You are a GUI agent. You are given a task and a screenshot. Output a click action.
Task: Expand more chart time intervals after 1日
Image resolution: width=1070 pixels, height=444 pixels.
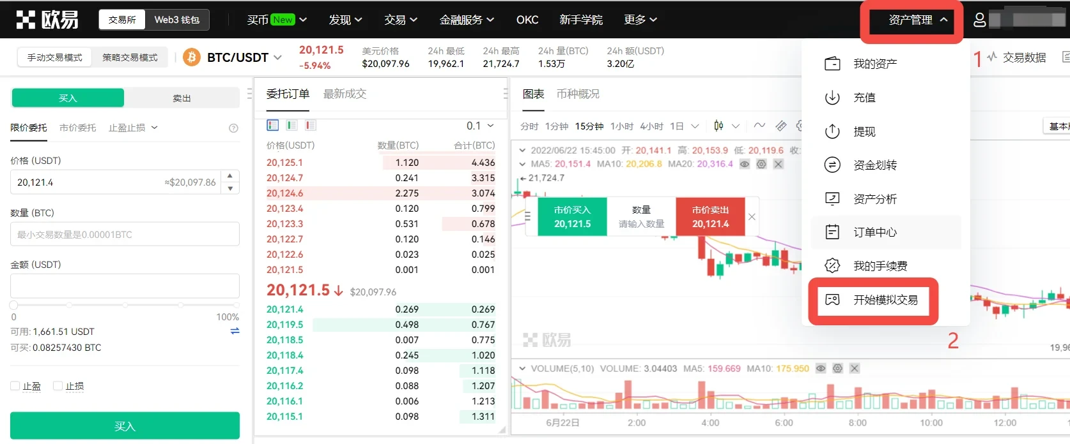[695, 126]
